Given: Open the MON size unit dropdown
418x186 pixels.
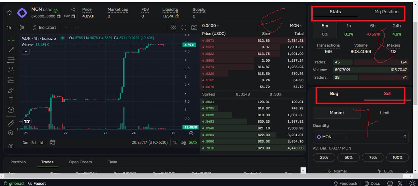Looking at the screenshot, I should (x=296, y=26).
